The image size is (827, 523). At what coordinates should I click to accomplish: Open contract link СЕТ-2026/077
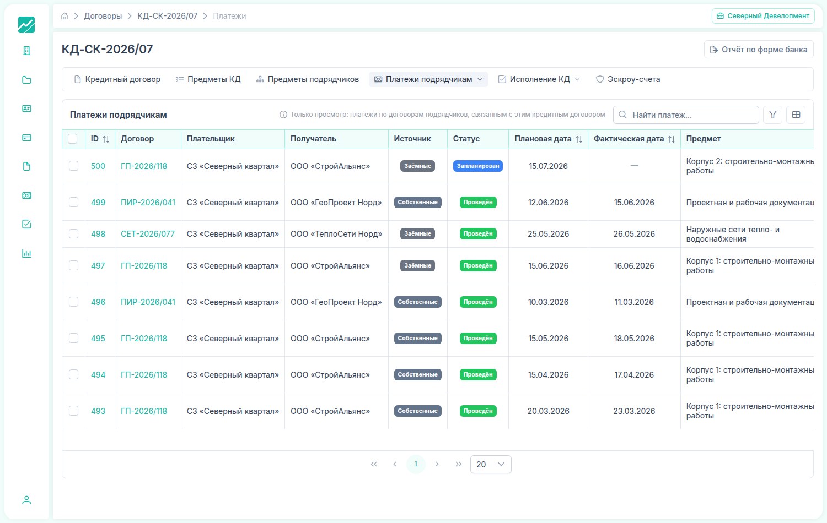coord(148,234)
